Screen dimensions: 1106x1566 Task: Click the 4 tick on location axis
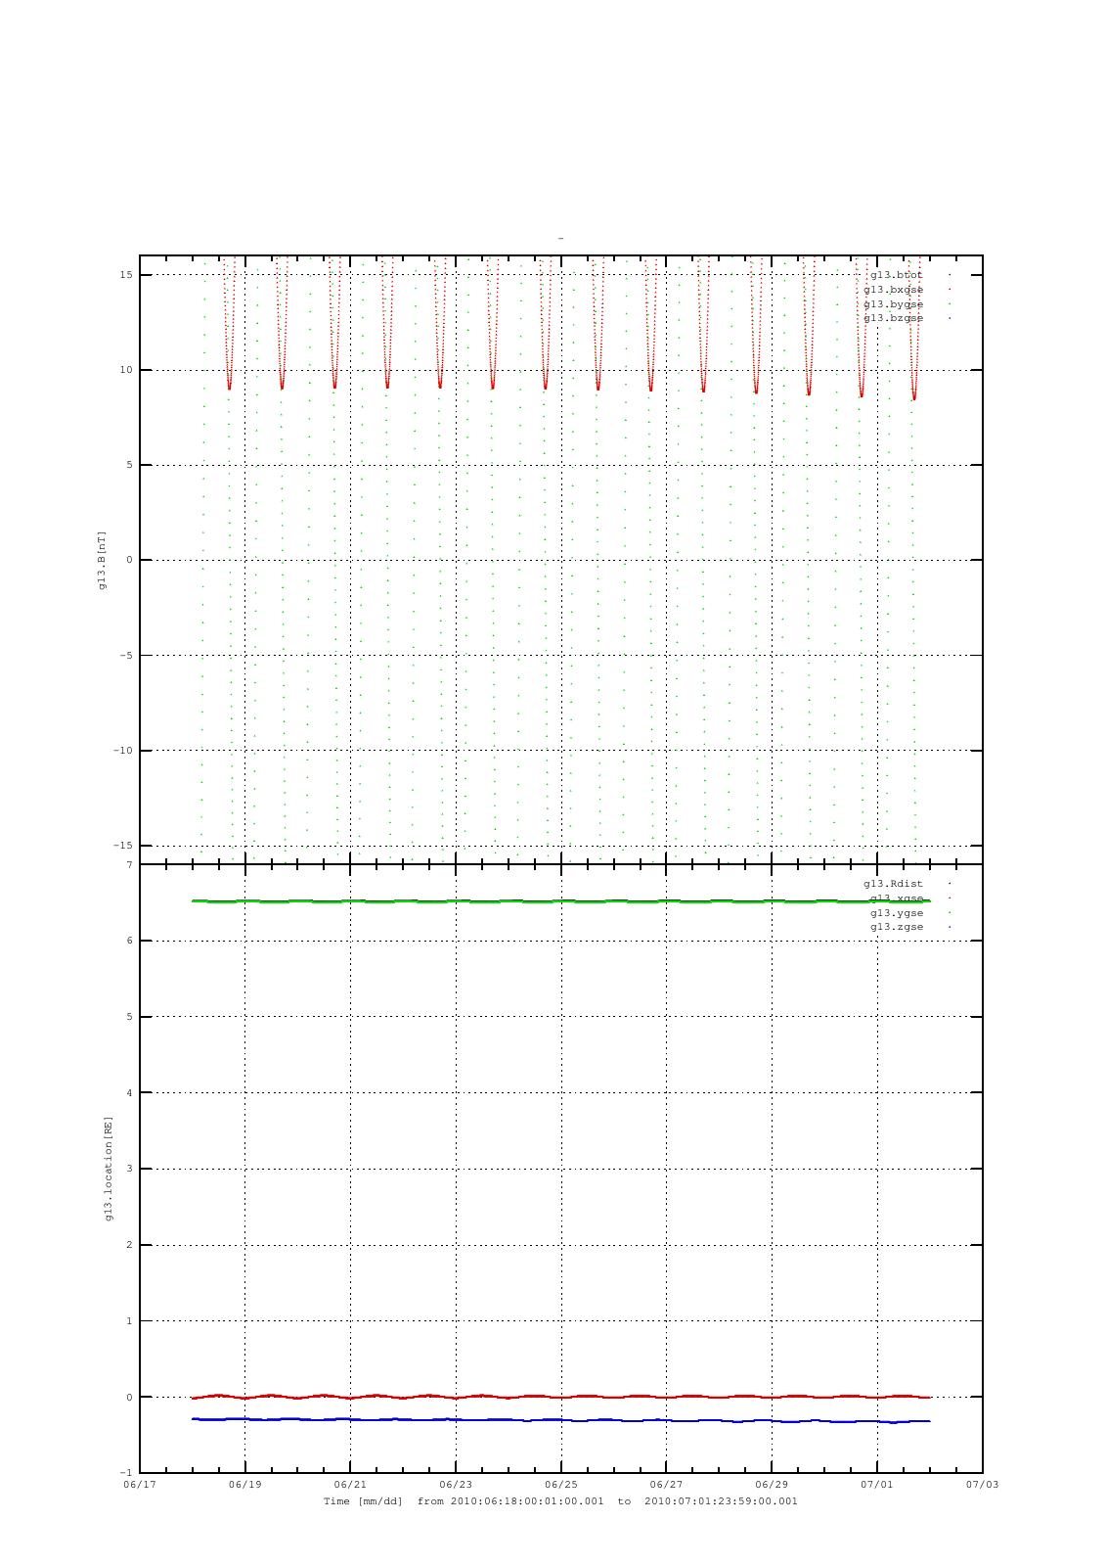(x=129, y=1093)
